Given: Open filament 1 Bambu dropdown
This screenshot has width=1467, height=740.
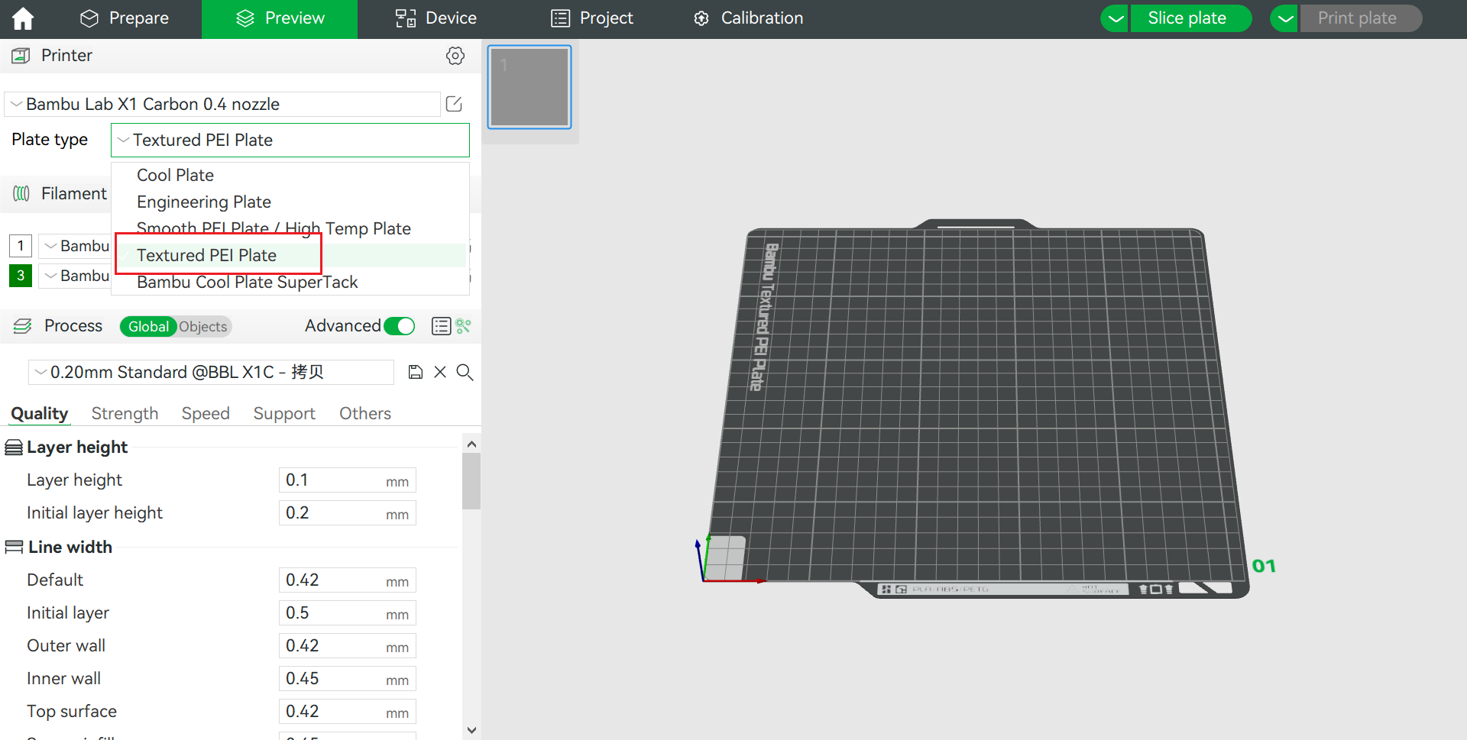Looking at the screenshot, I should [x=76, y=246].
